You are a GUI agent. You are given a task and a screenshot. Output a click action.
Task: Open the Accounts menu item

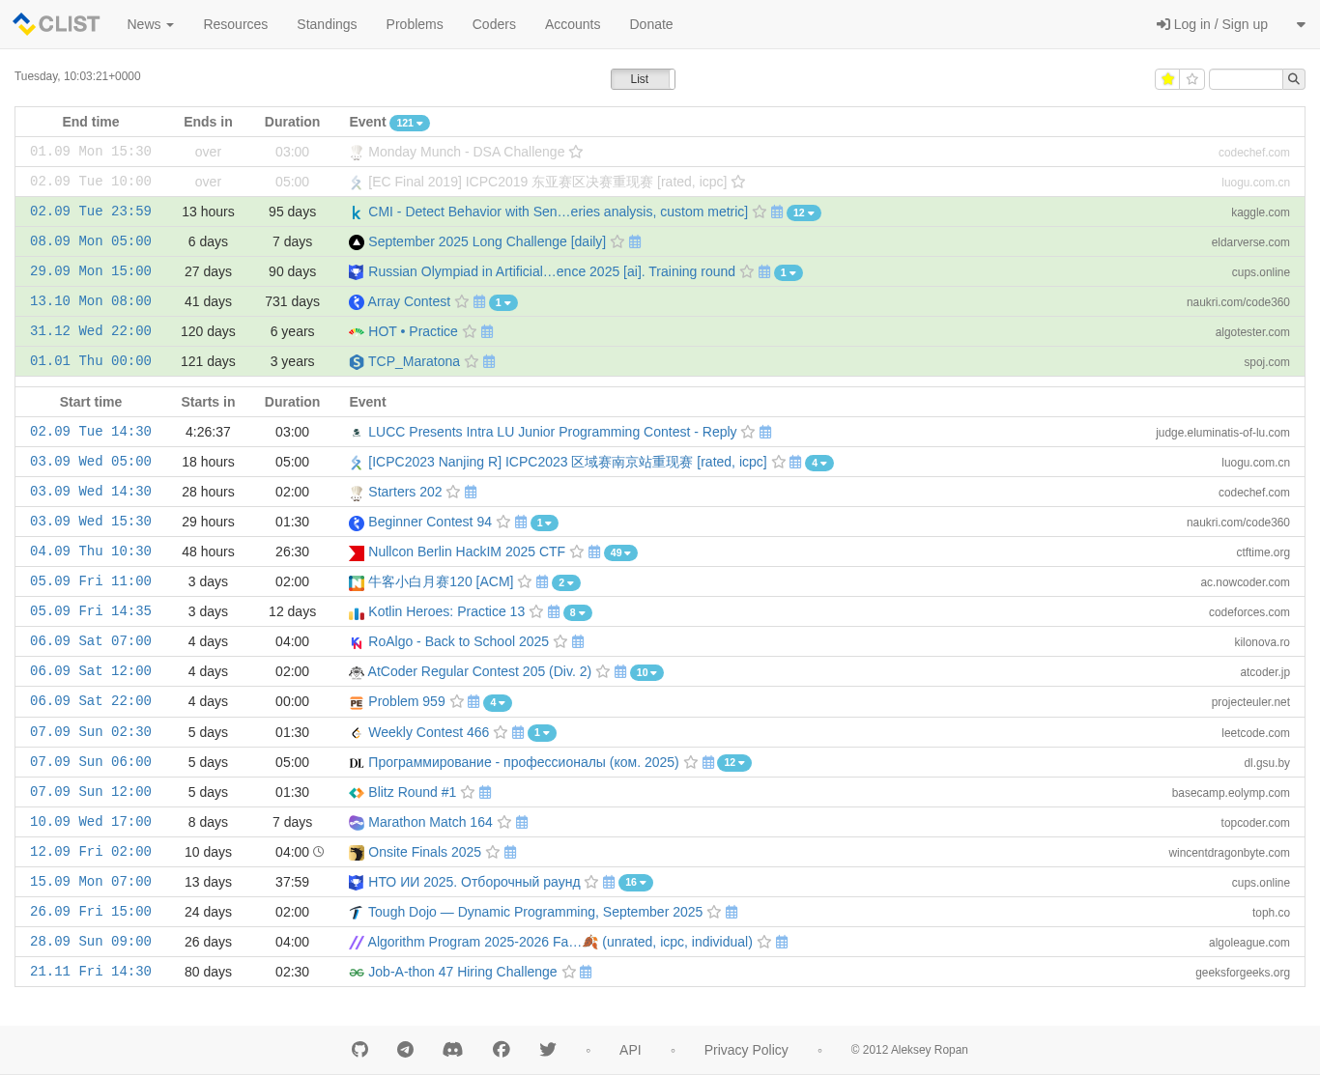tap(572, 24)
